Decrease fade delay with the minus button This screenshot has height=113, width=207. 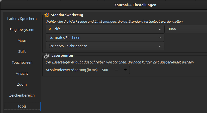point(117,70)
